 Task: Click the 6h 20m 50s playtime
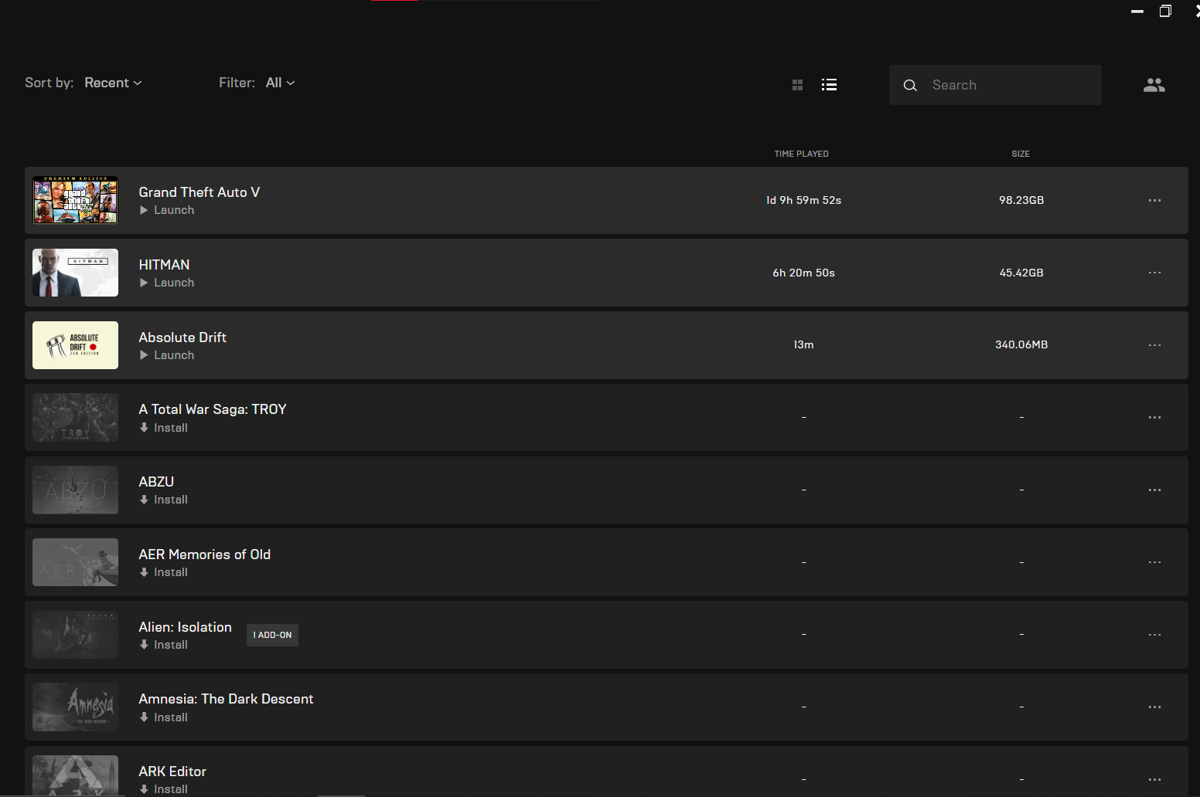[803, 273]
